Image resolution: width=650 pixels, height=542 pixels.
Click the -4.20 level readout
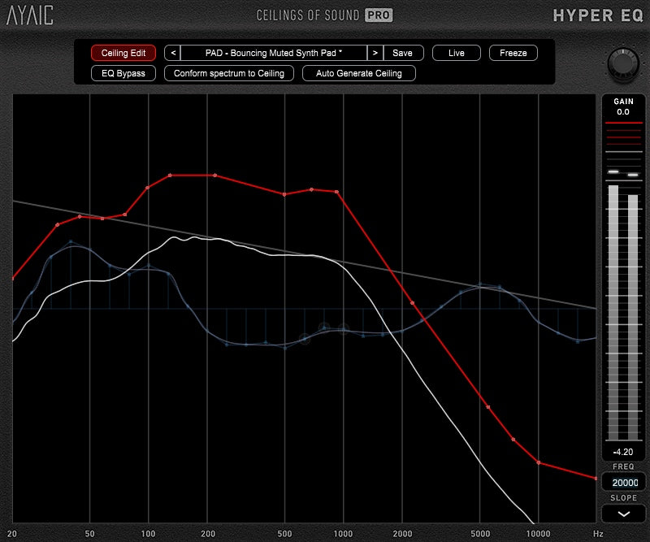point(623,452)
